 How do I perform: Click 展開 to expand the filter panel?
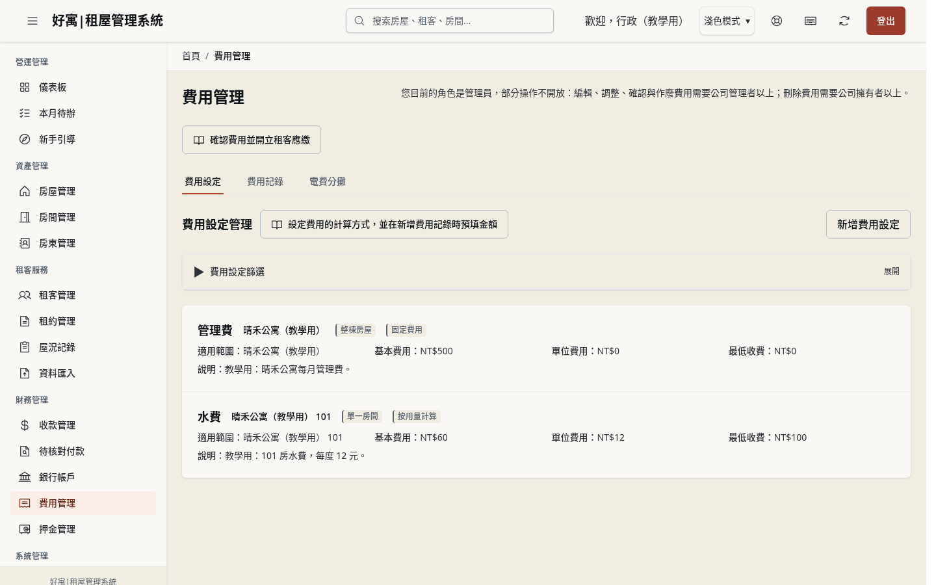tap(892, 272)
